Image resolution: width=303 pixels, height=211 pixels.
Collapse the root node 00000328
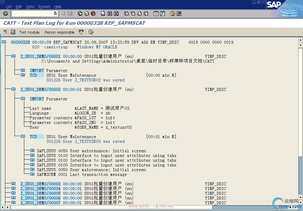coord(4,42)
